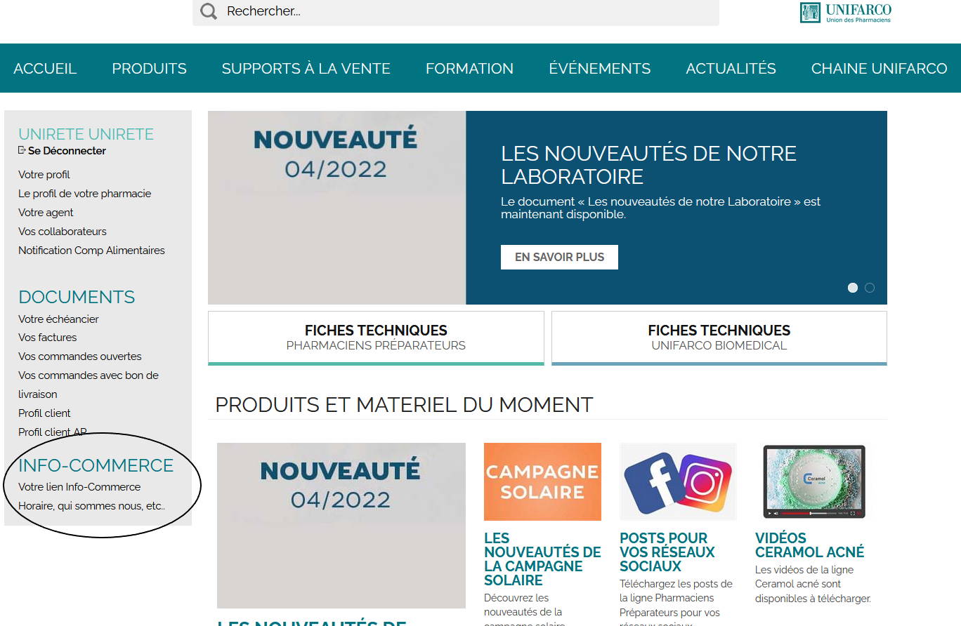Open Votre lien Info-Commerce
This screenshot has height=626, width=961.
(79, 487)
